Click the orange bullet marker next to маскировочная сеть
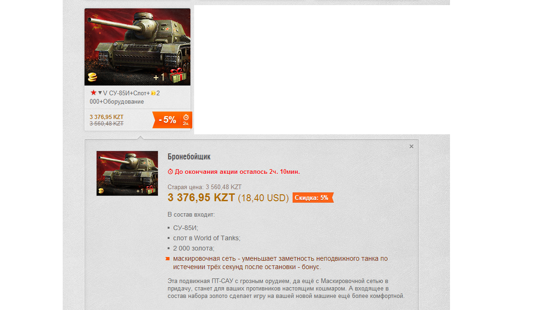The height and width of the screenshot is (310, 535). [x=168, y=259]
